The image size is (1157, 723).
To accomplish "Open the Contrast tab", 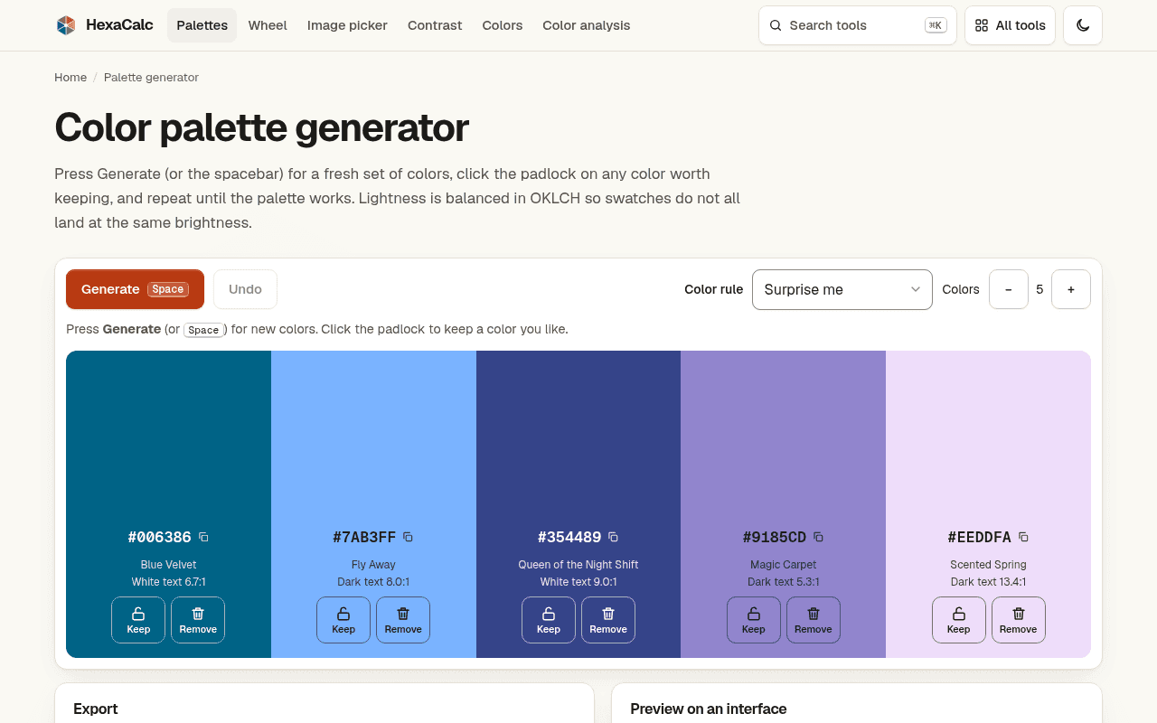I will tap(435, 25).
